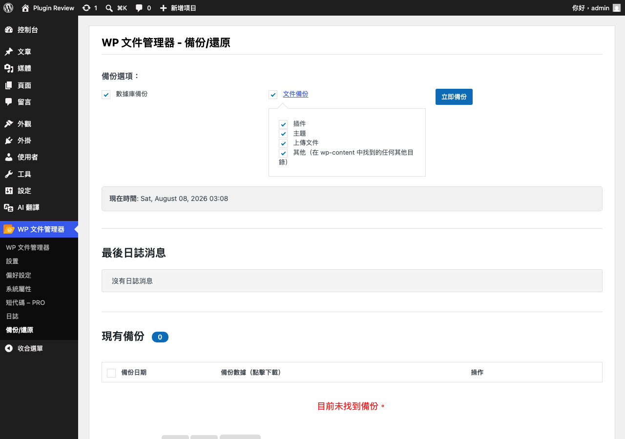Click the admin avatar thumbnail
The width and height of the screenshot is (625, 439).
coord(617,8)
